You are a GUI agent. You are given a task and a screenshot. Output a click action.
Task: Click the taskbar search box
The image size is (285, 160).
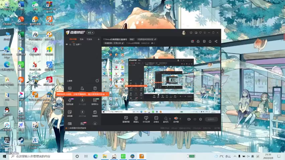[x=41, y=156]
